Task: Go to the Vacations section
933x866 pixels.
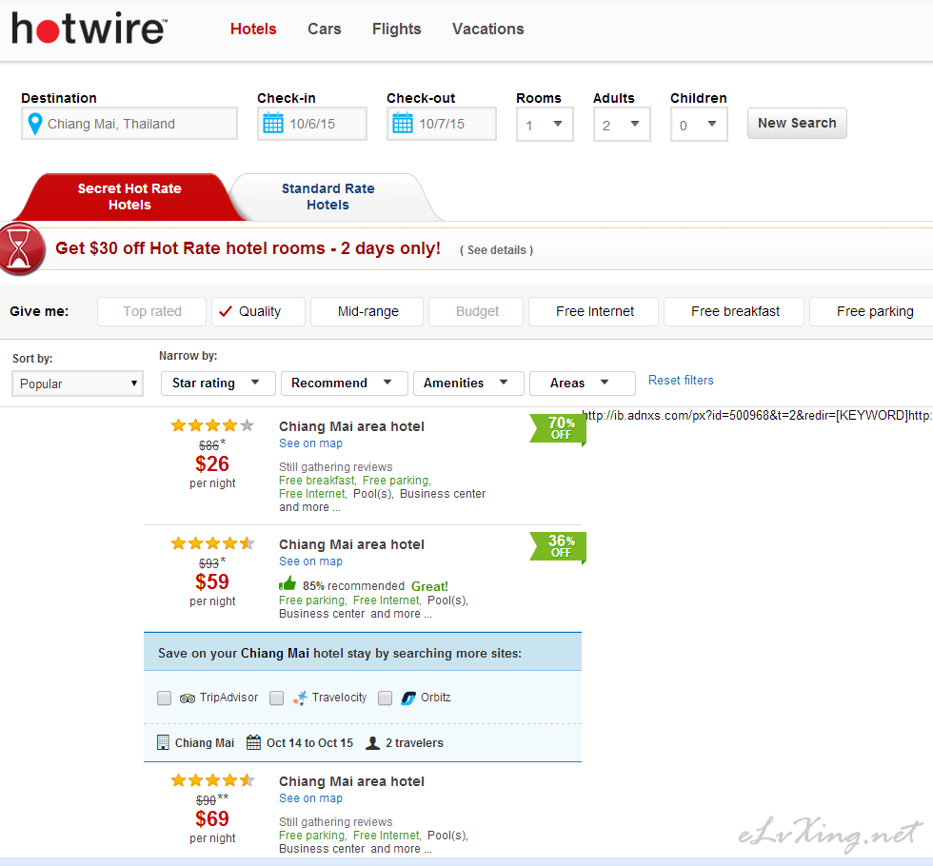Action: click(x=487, y=29)
